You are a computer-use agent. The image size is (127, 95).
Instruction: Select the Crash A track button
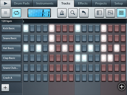click(11, 78)
